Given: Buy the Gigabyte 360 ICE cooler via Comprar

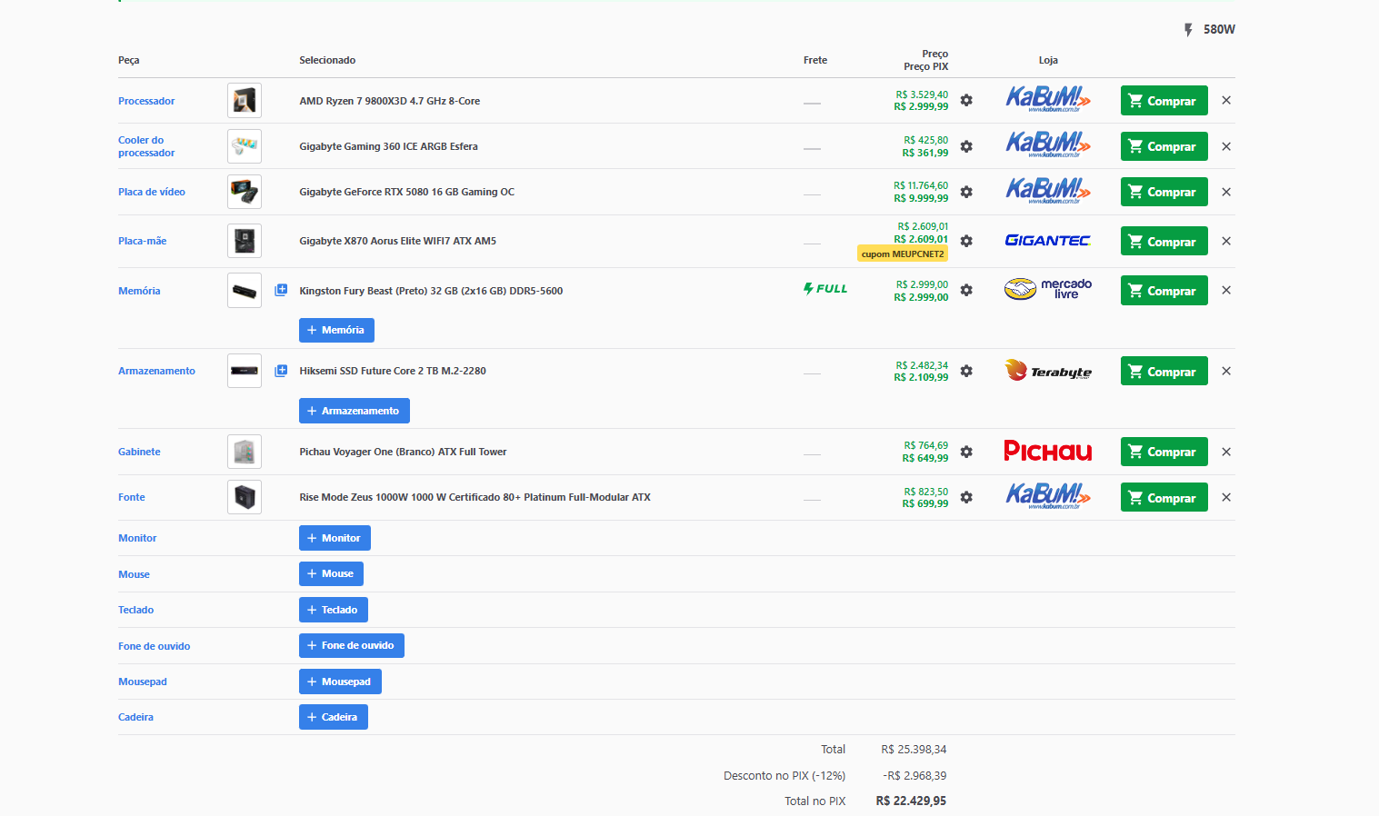Looking at the screenshot, I should click(1164, 146).
